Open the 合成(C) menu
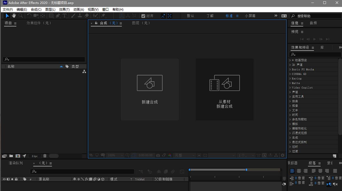 point(36,9)
